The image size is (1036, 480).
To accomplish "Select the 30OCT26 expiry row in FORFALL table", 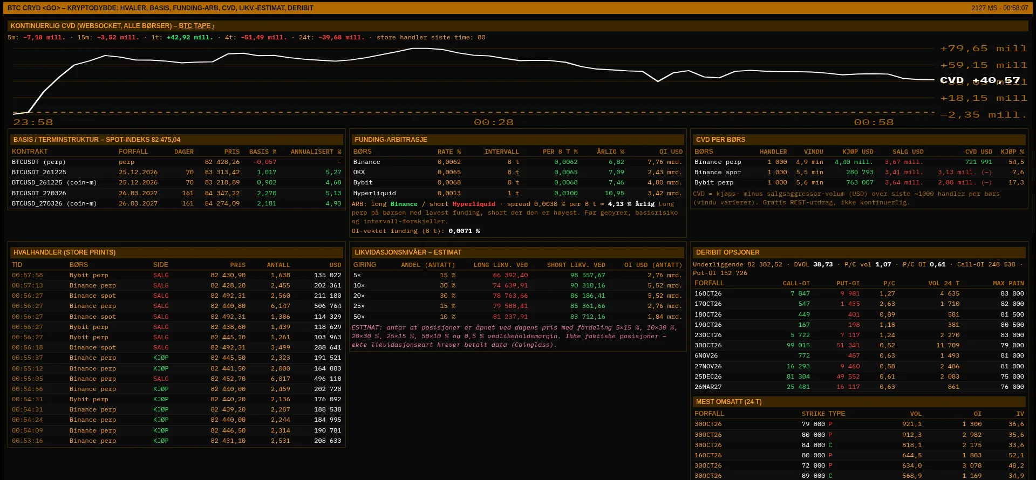I will 859,345.
